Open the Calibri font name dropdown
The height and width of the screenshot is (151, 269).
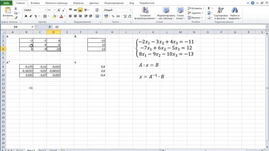point(45,10)
